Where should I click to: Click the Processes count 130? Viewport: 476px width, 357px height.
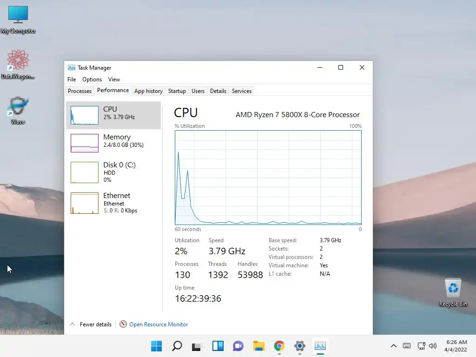(182, 275)
